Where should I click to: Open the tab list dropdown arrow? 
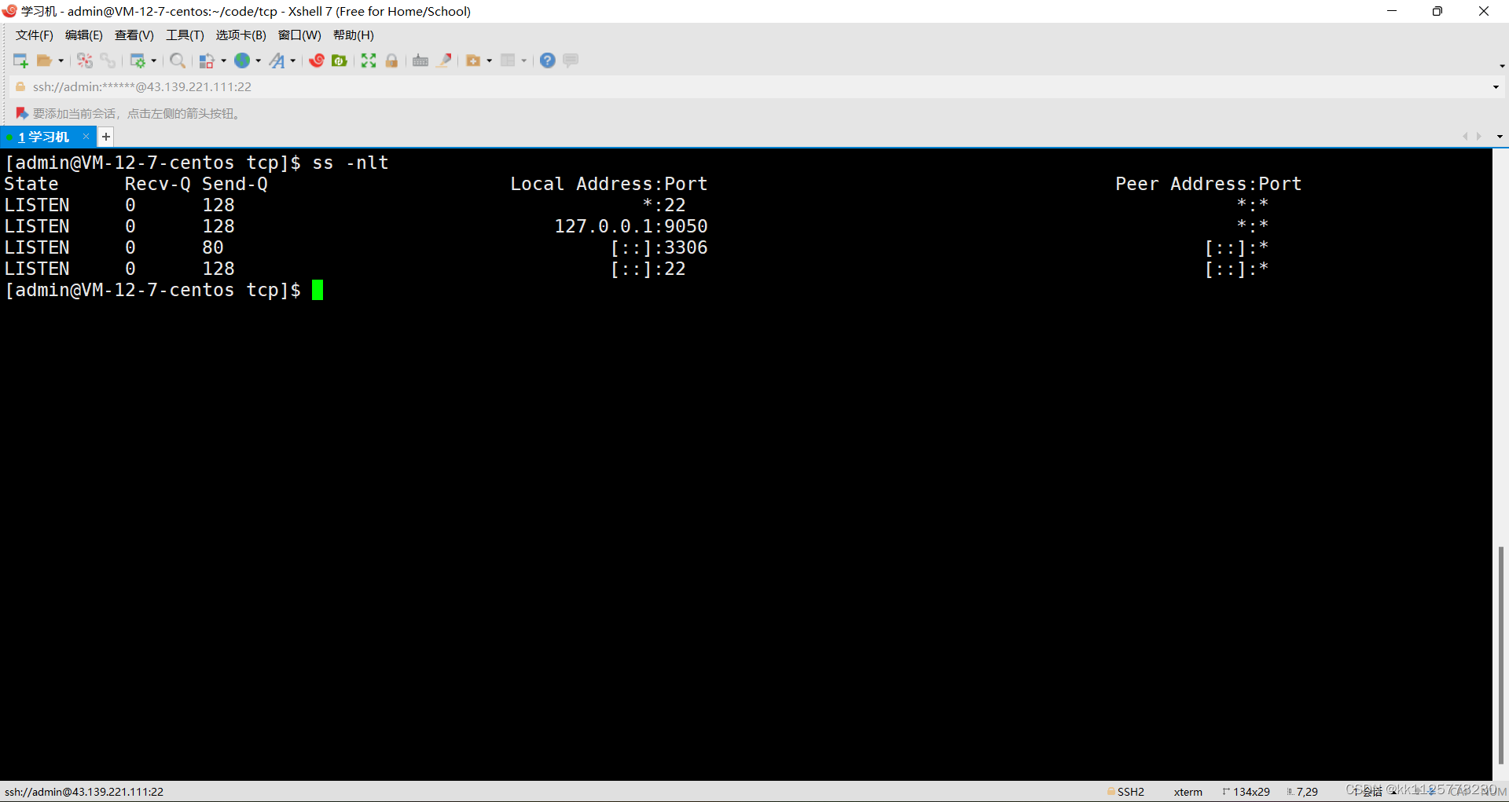click(1500, 137)
